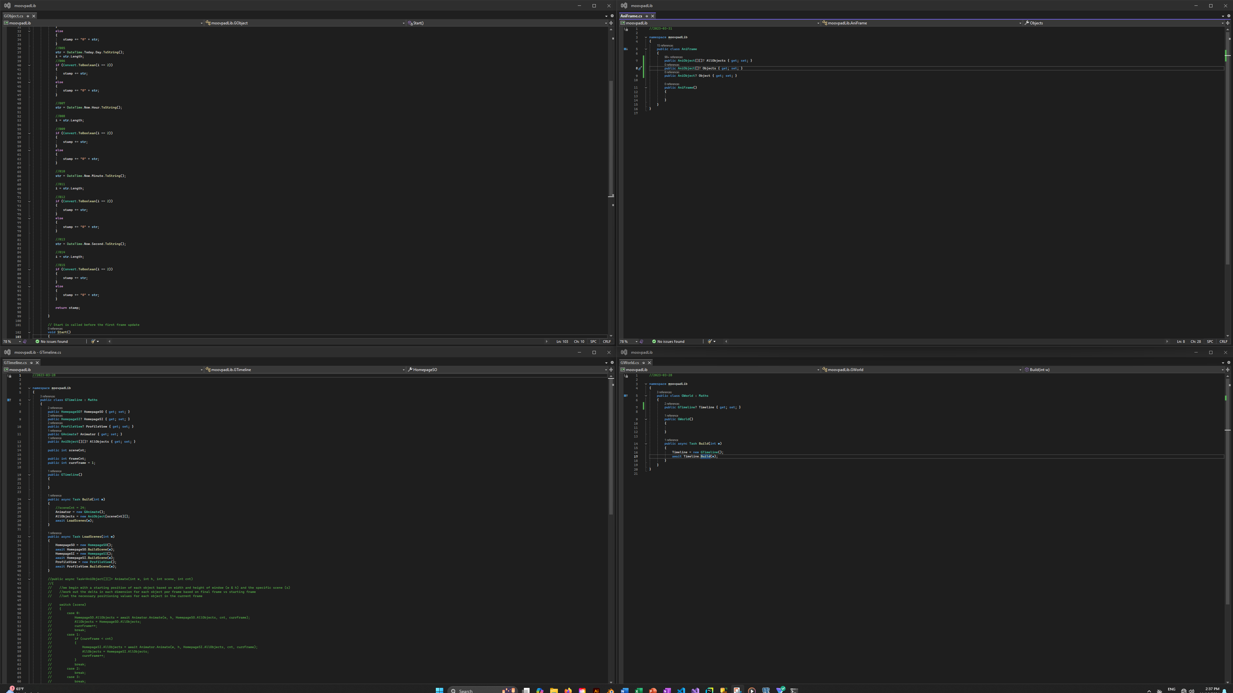The height and width of the screenshot is (693, 1233).
Task: Click the split editor icon in GObject window
Action: point(611,23)
